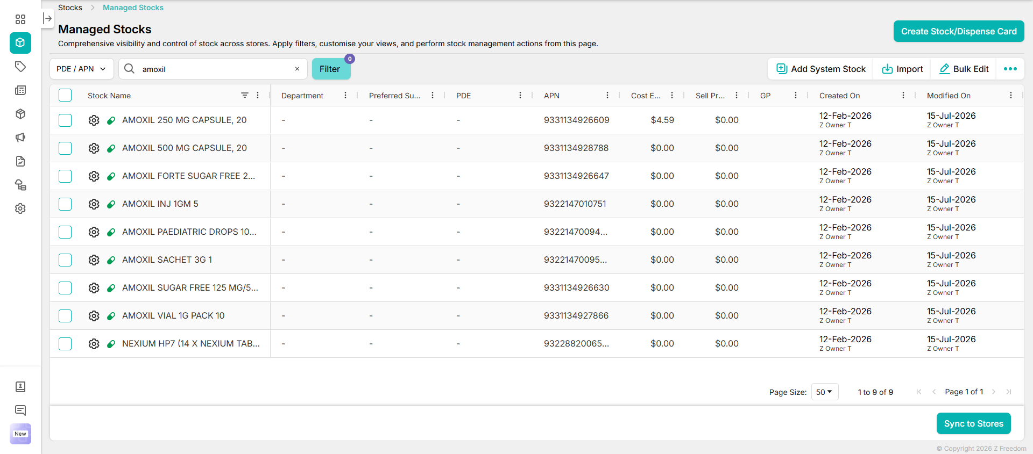Click the New badge icon in sidebar
The height and width of the screenshot is (454, 1033).
coord(20,434)
